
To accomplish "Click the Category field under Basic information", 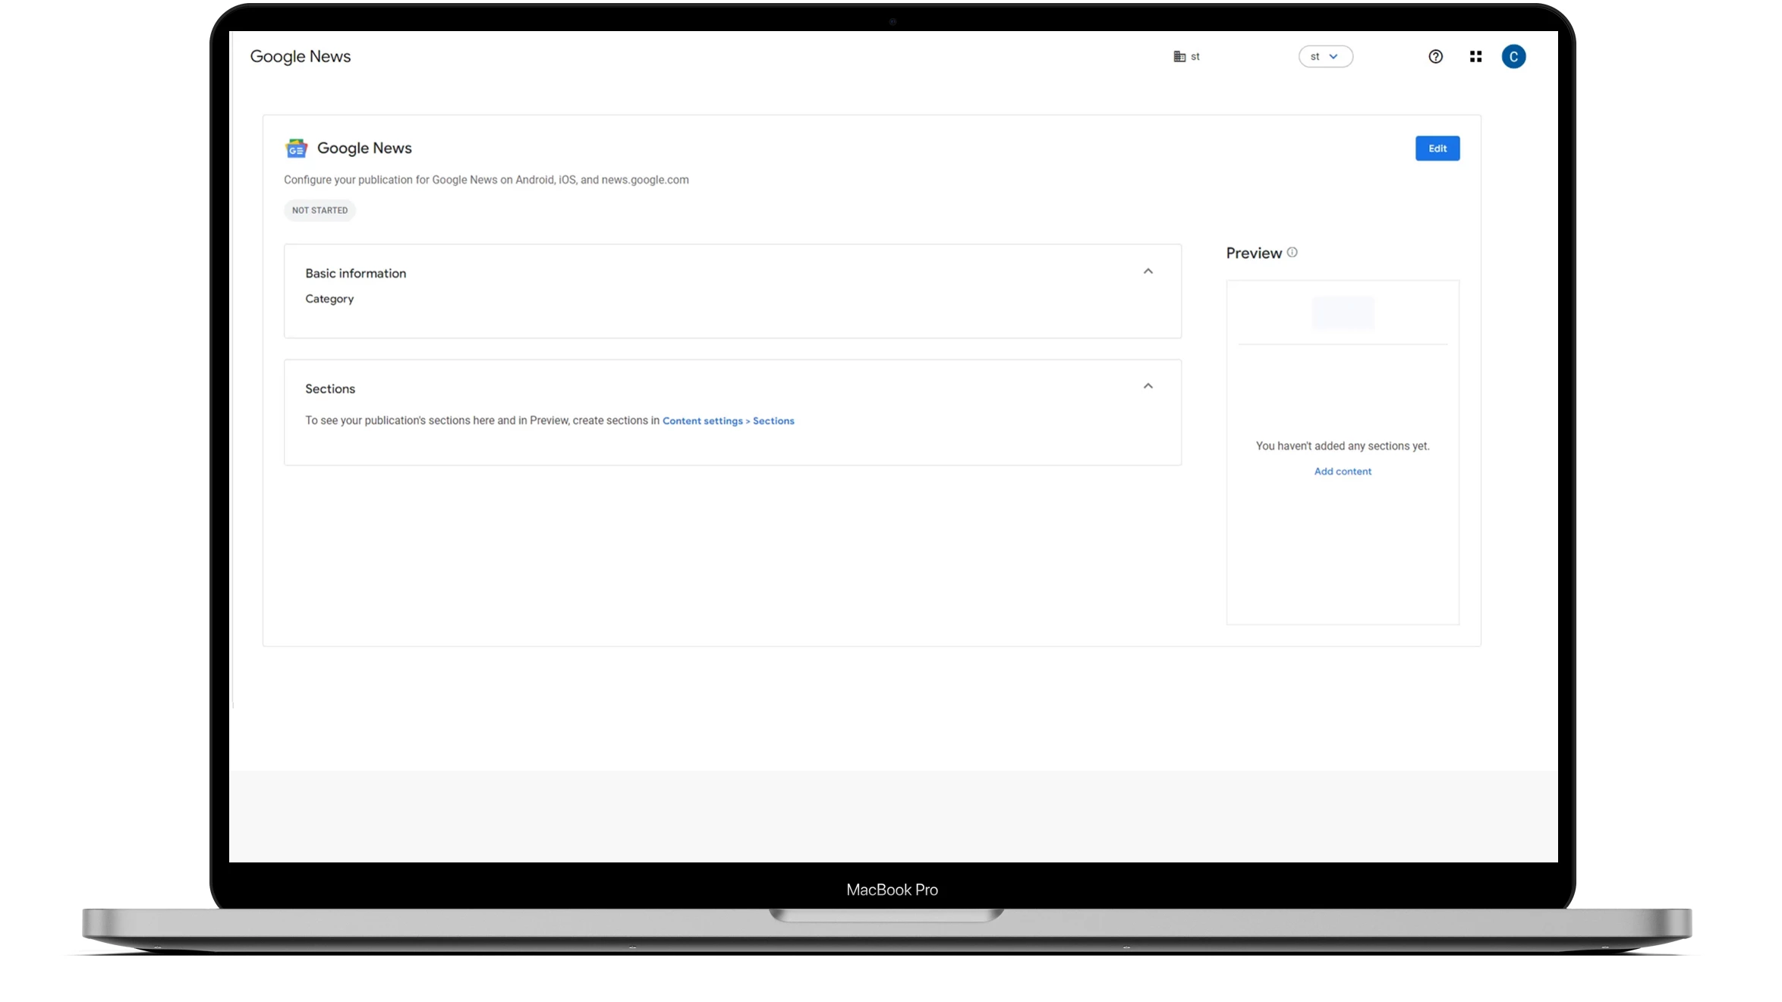I will click(329, 299).
